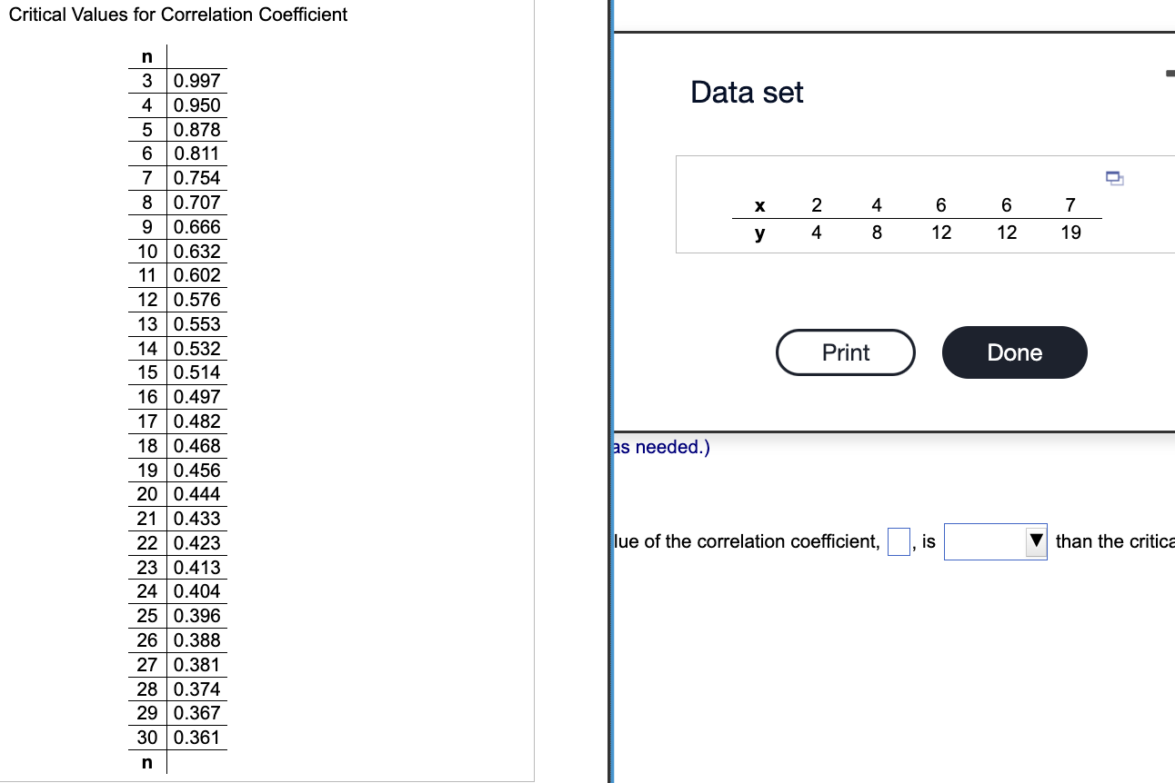The width and height of the screenshot is (1175, 783).
Task: Select critical value 0.444 for n=20
Action: tap(196, 494)
